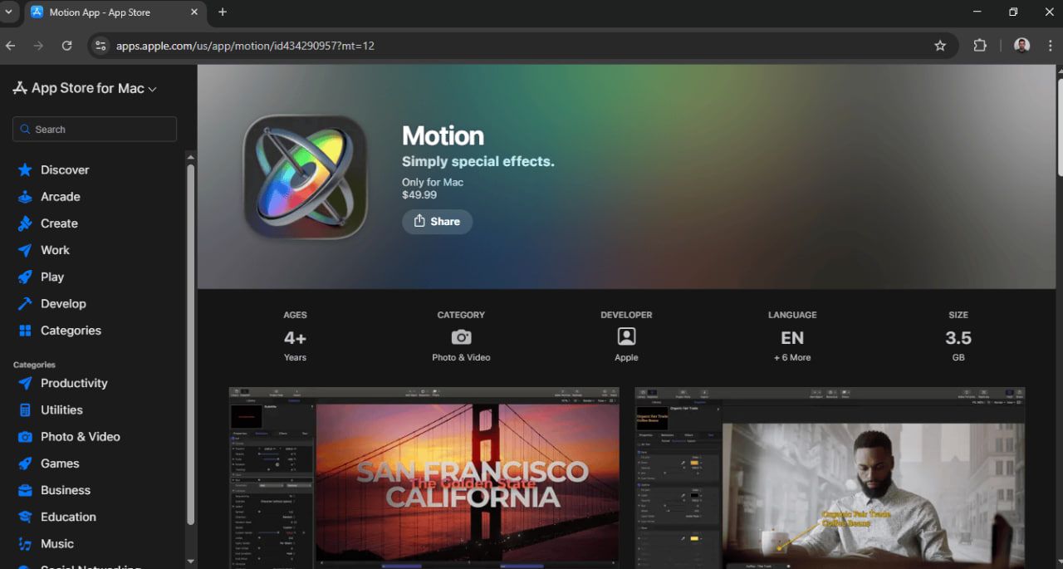Expand the App Store for Mac dropdown

(x=152, y=89)
